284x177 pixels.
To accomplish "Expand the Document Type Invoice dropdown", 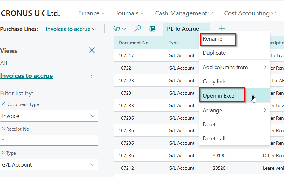I will click(93, 116).
